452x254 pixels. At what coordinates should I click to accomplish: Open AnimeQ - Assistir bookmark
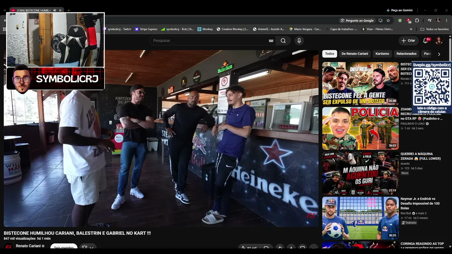click(x=269, y=29)
